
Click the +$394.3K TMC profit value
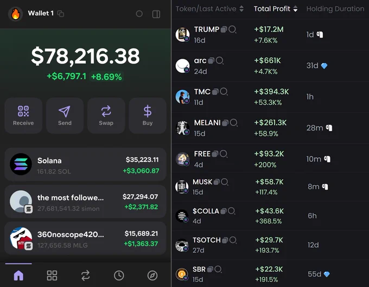(x=271, y=92)
